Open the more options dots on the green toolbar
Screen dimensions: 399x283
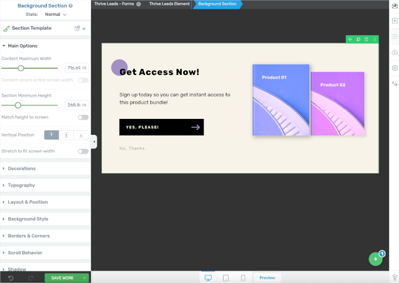375,39
